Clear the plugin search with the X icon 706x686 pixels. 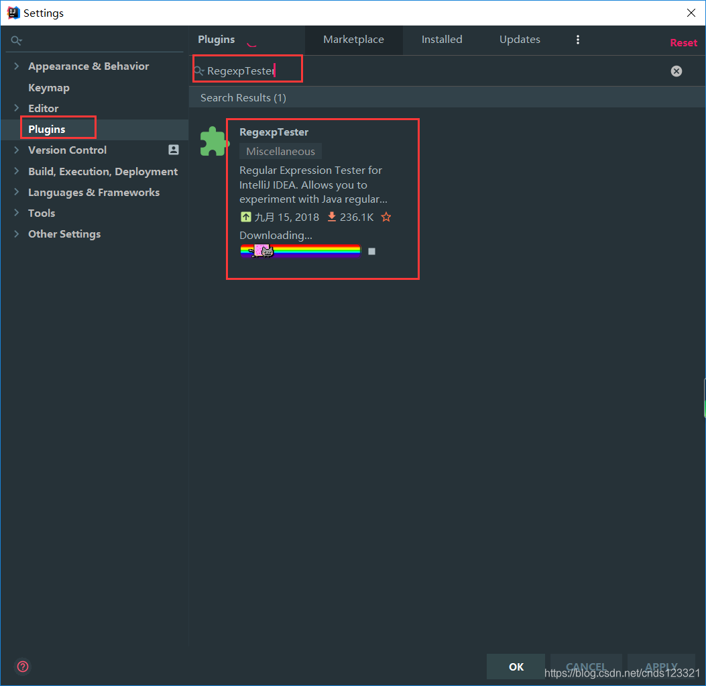point(676,70)
